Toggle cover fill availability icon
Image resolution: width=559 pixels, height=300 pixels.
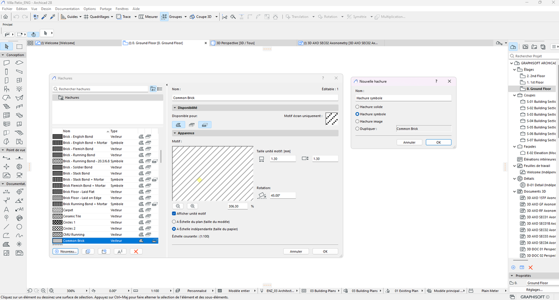point(191,125)
